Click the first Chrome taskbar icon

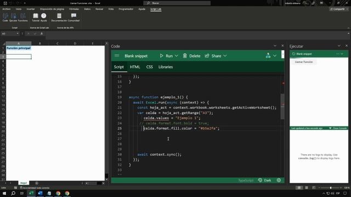tap(58, 193)
